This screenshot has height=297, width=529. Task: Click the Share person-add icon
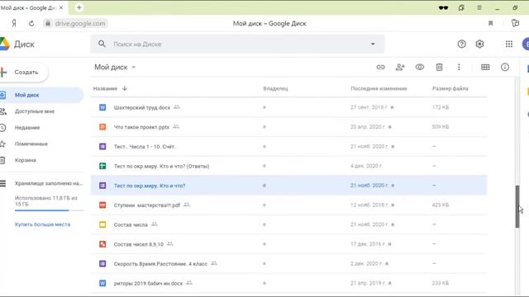[400, 67]
